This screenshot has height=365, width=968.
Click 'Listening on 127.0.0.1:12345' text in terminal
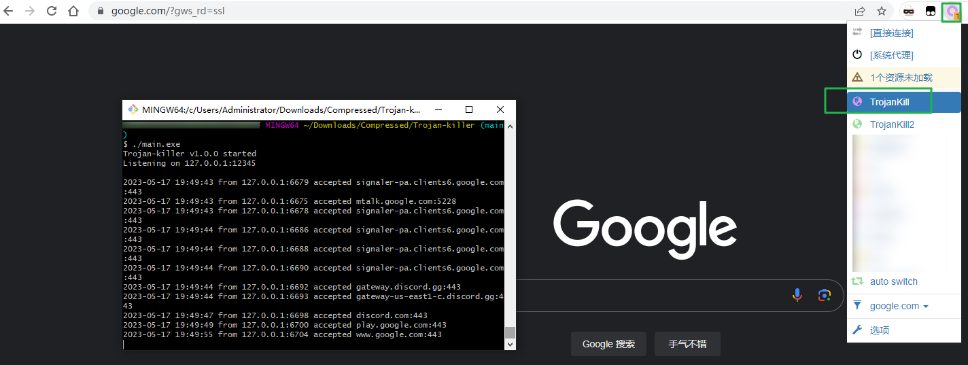(x=190, y=163)
